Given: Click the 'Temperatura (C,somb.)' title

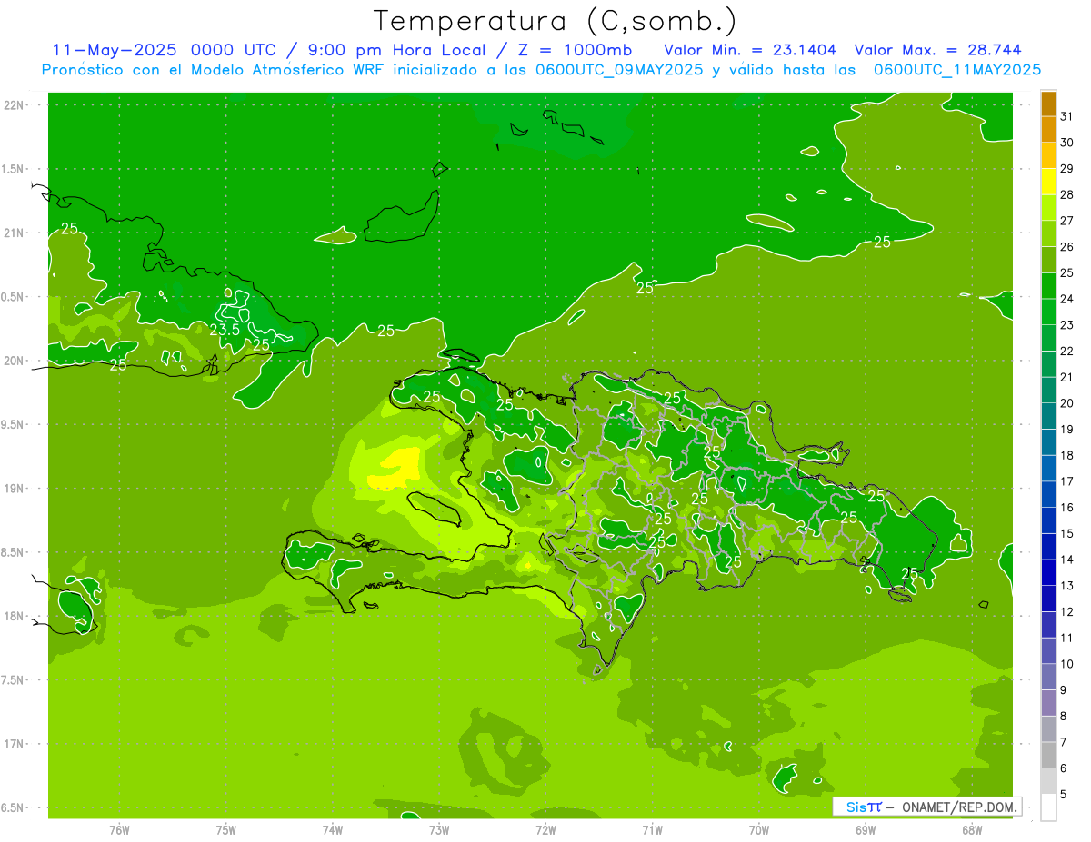Looking at the screenshot, I should coord(555,22).
